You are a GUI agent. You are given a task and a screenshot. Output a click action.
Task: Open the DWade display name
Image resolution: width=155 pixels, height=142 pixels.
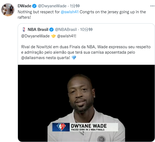point(24,6)
